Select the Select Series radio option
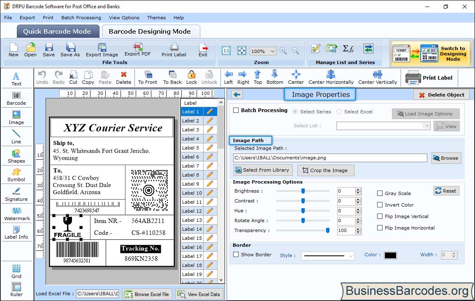 point(295,112)
